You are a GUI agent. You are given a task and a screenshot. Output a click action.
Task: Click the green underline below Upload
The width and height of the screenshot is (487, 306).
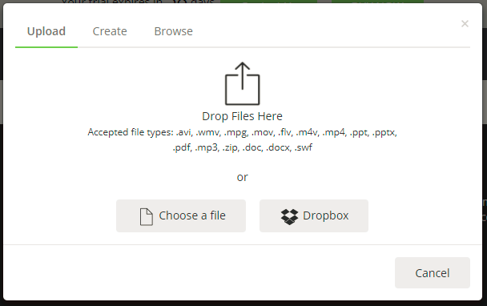pyautogui.click(x=46, y=47)
